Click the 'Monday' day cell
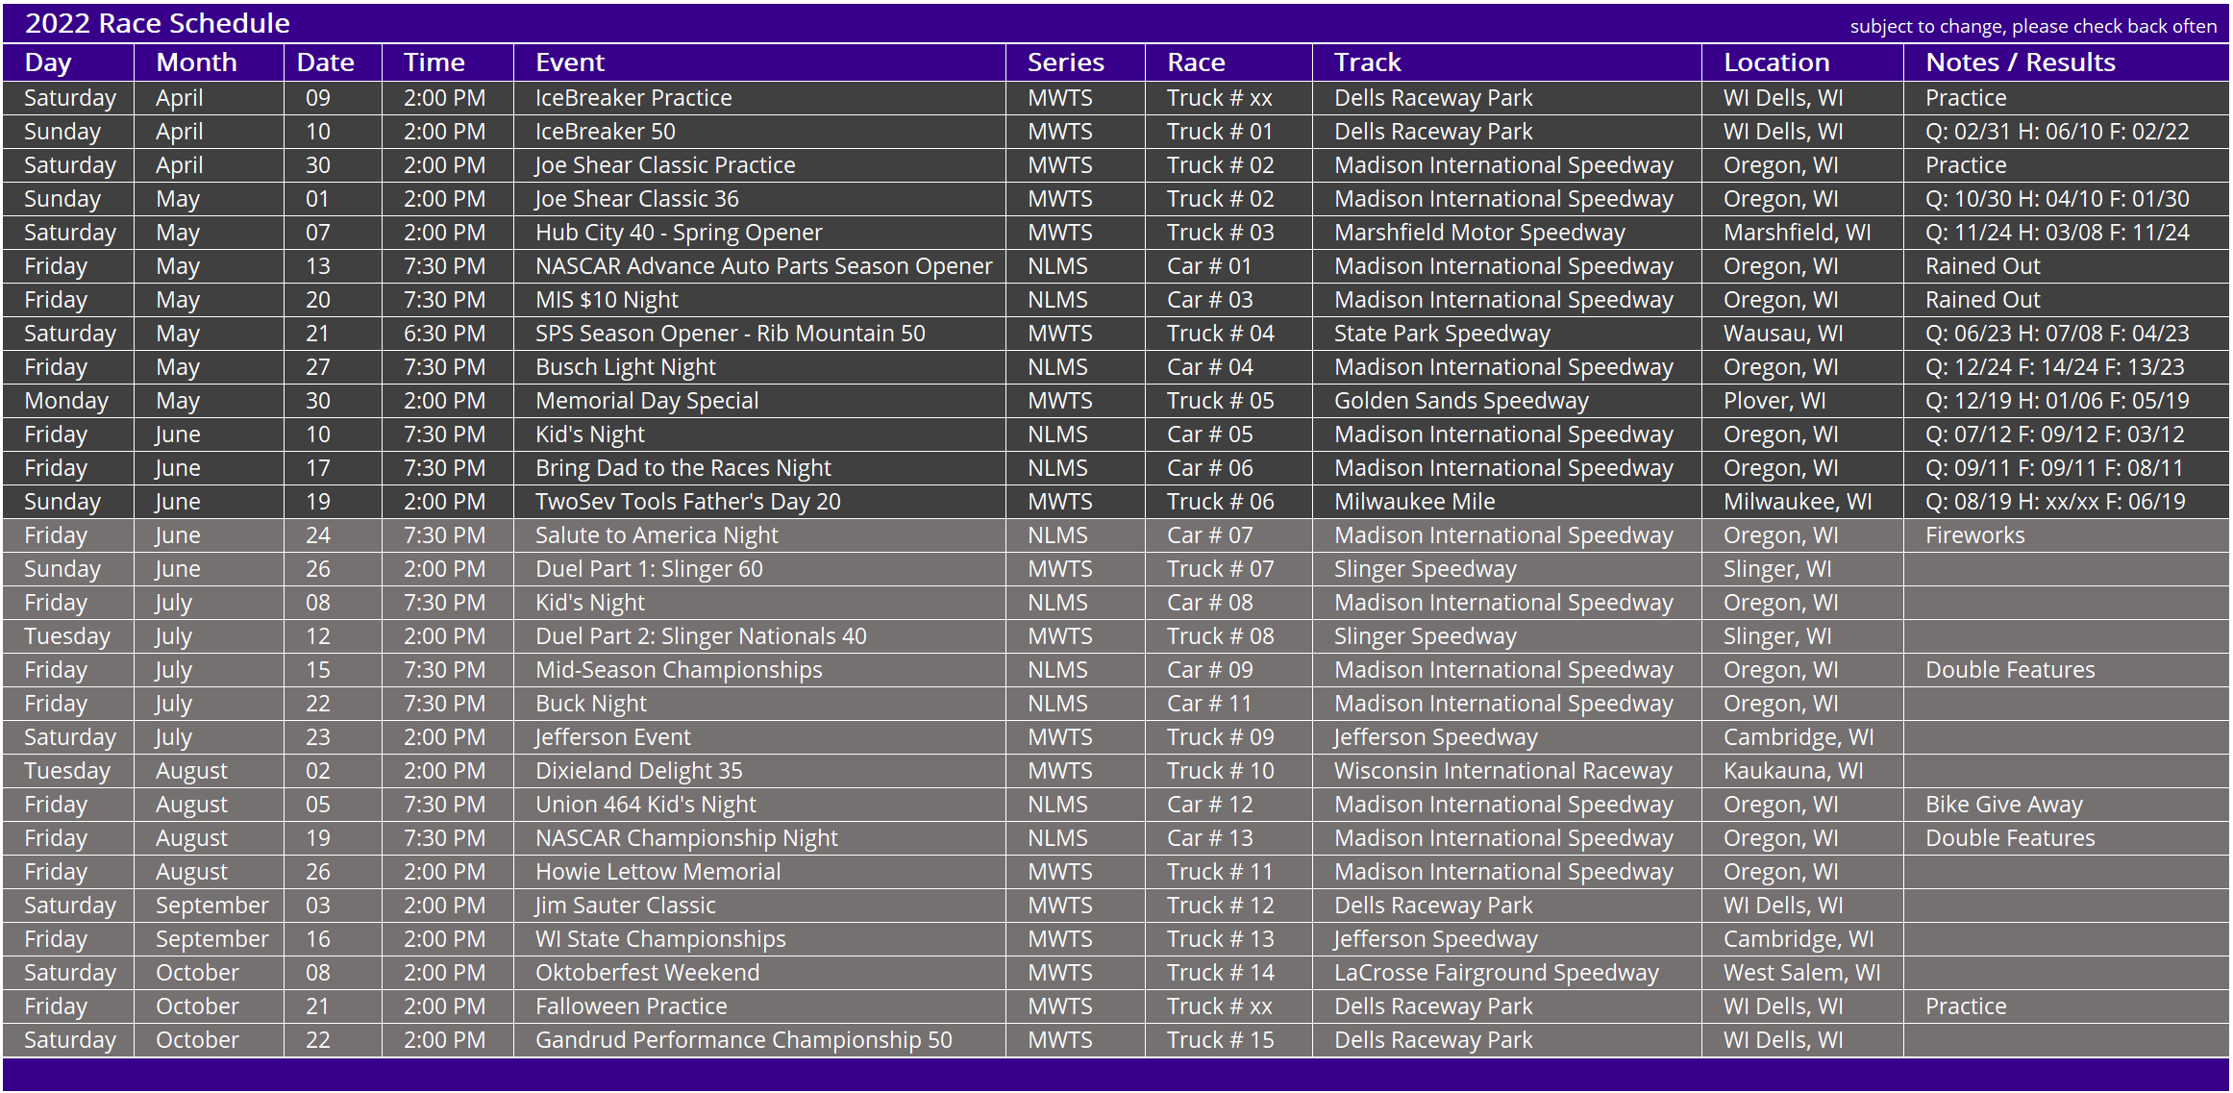The width and height of the screenshot is (2233, 1093). point(66,401)
